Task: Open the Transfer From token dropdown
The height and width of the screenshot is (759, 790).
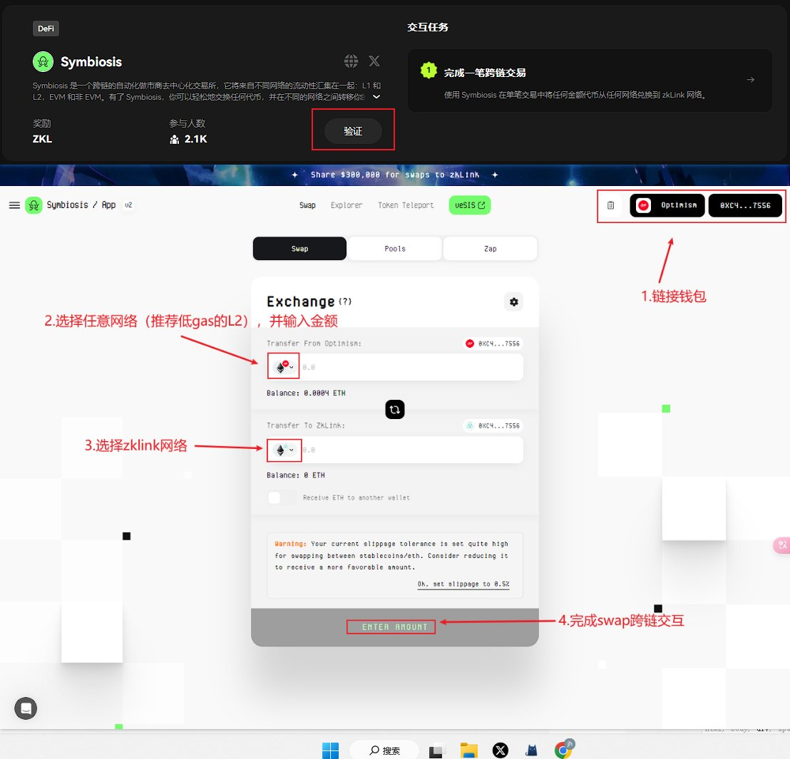Action: click(x=284, y=366)
